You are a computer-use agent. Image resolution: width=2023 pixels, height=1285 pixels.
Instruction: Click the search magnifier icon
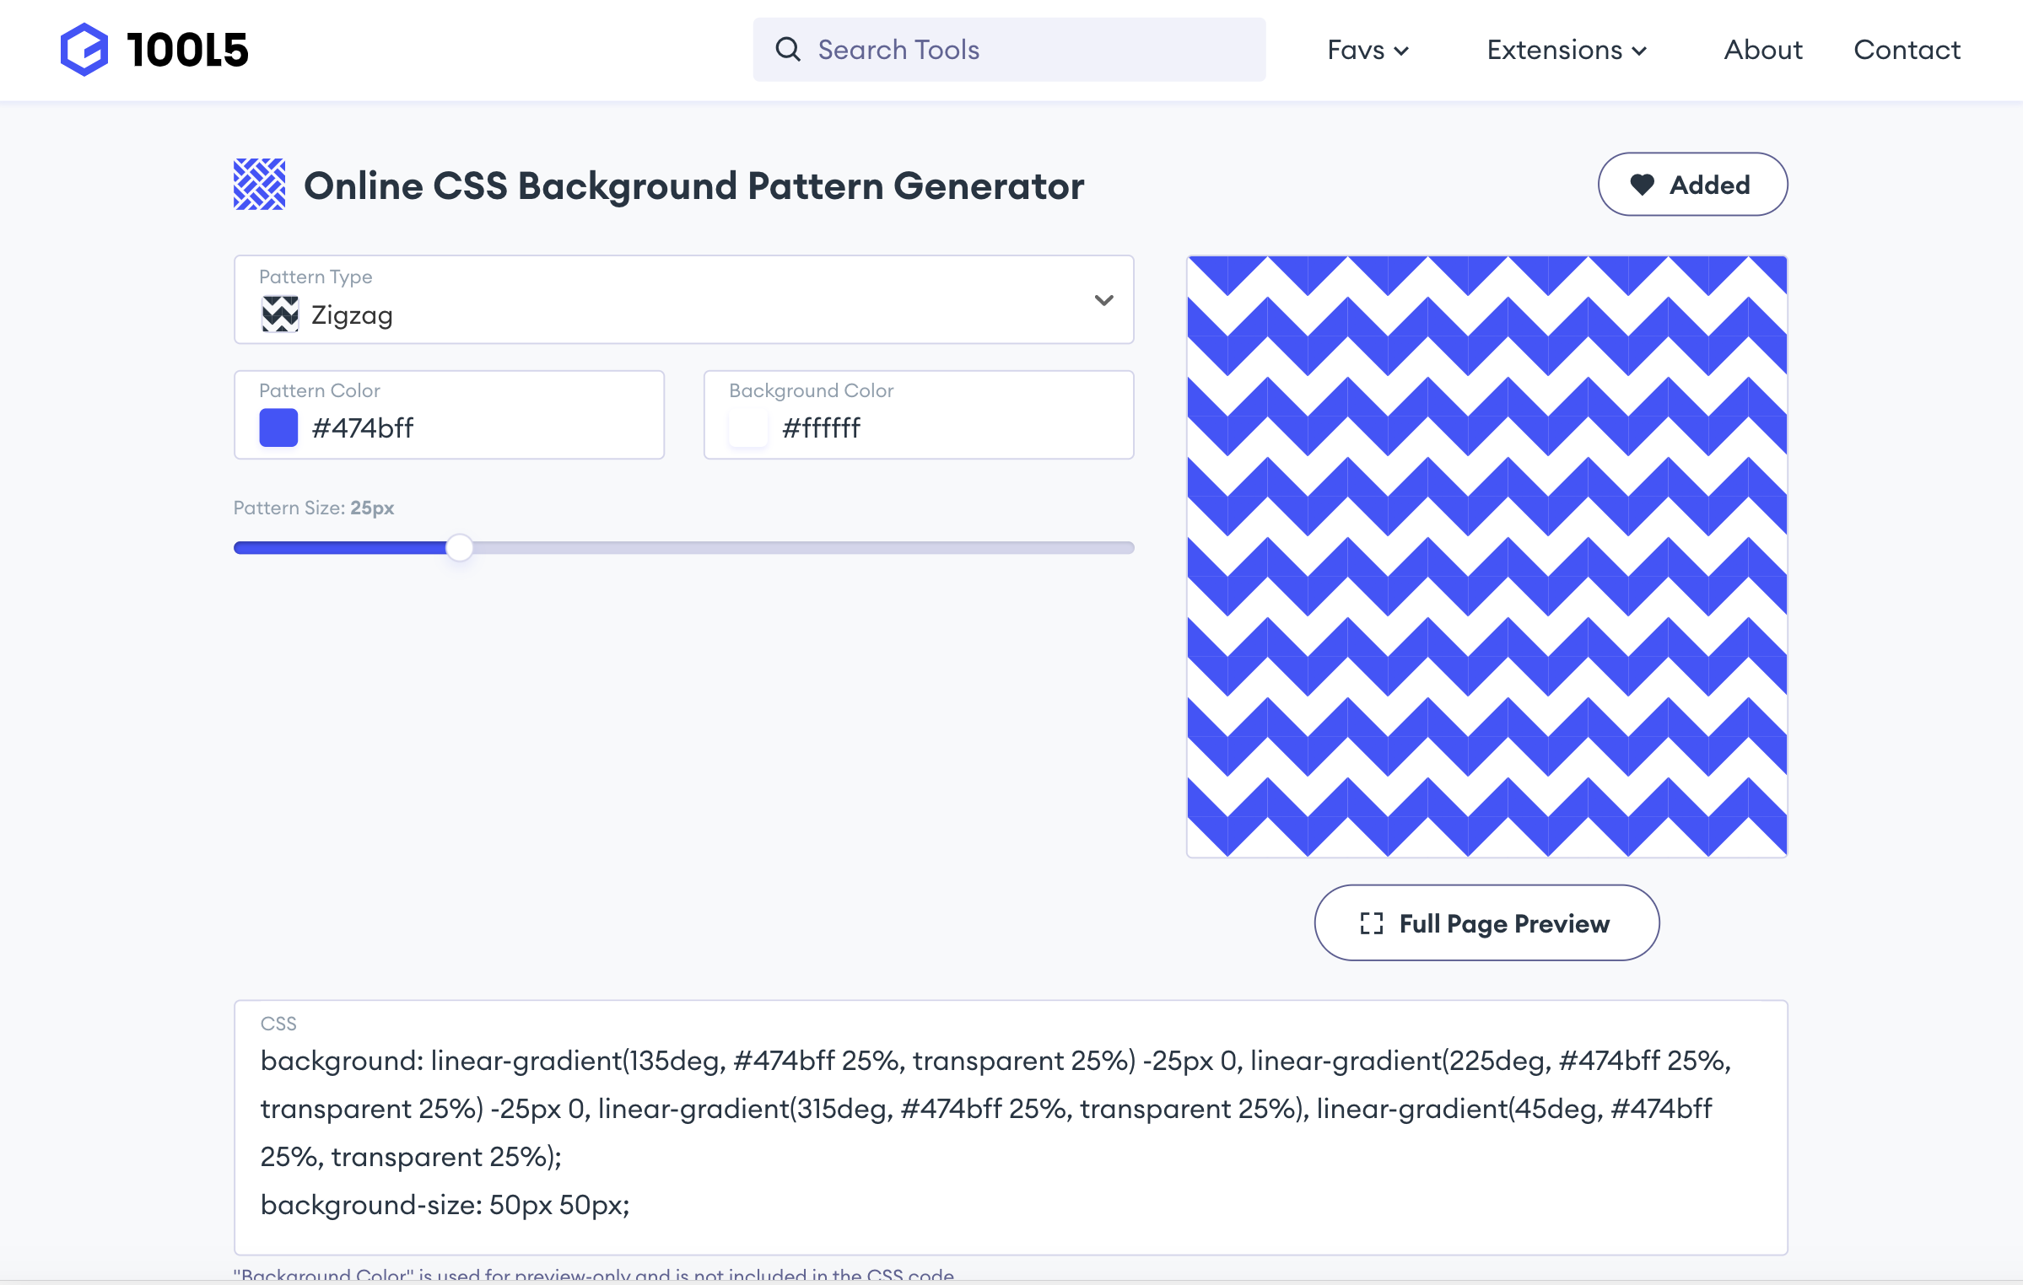pyautogui.click(x=788, y=50)
